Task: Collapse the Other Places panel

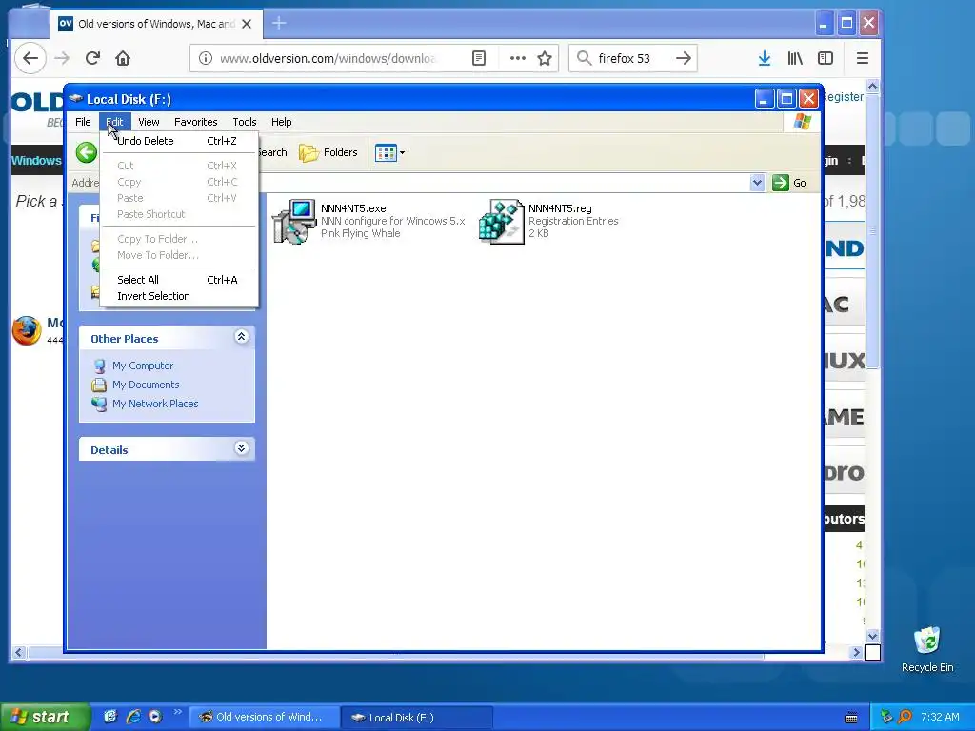Action: 241,337
